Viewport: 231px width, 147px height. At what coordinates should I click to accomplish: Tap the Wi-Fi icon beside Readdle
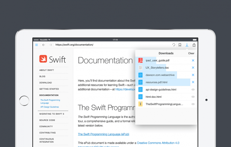point(49,40)
